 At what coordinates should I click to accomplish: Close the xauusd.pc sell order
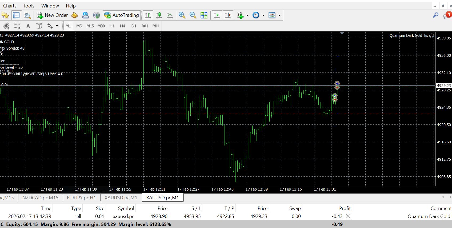click(x=348, y=216)
